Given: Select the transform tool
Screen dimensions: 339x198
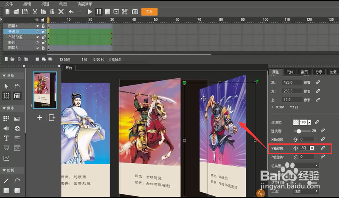Looking at the screenshot, I should [x=6, y=96].
